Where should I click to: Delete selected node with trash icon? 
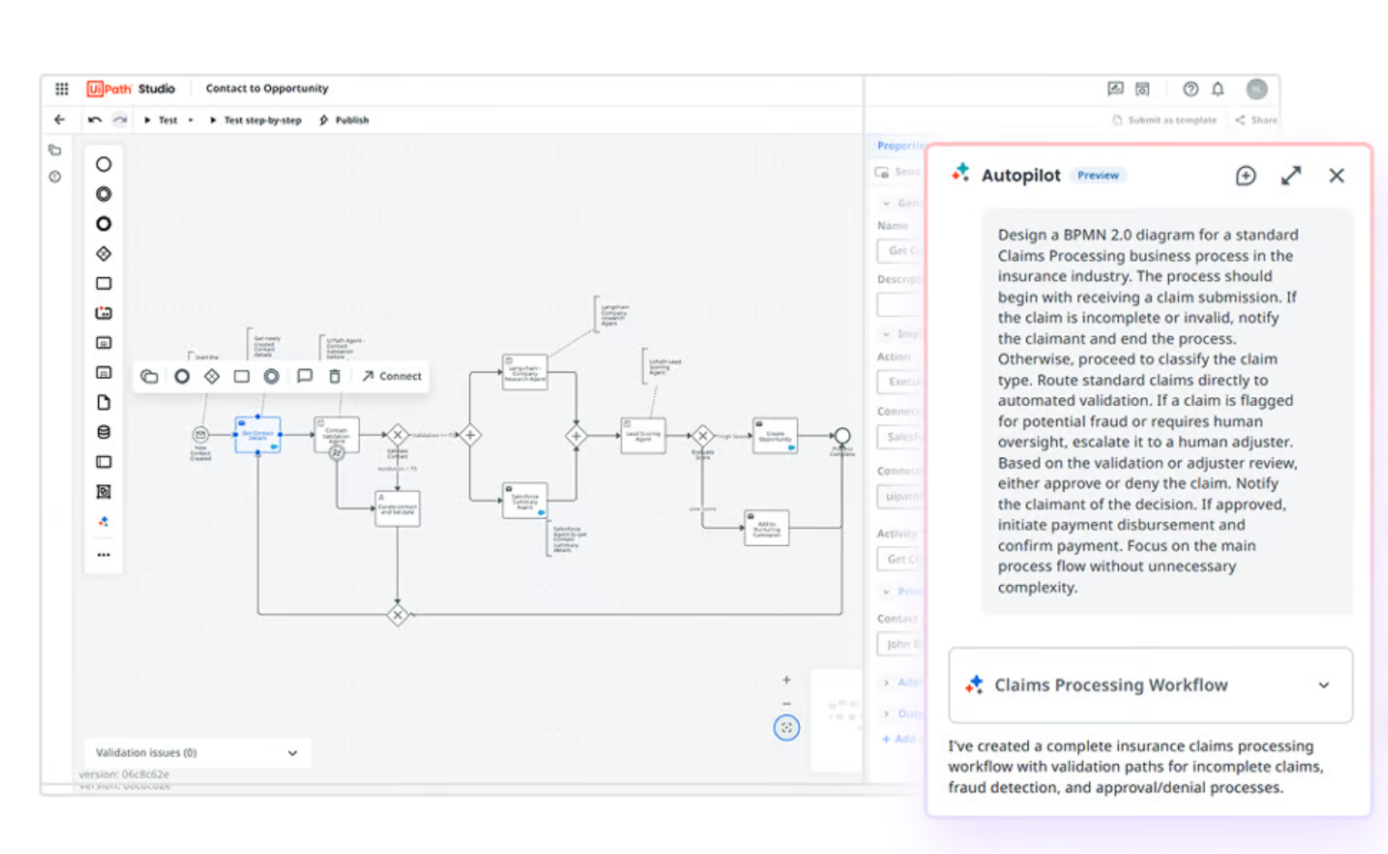click(335, 376)
